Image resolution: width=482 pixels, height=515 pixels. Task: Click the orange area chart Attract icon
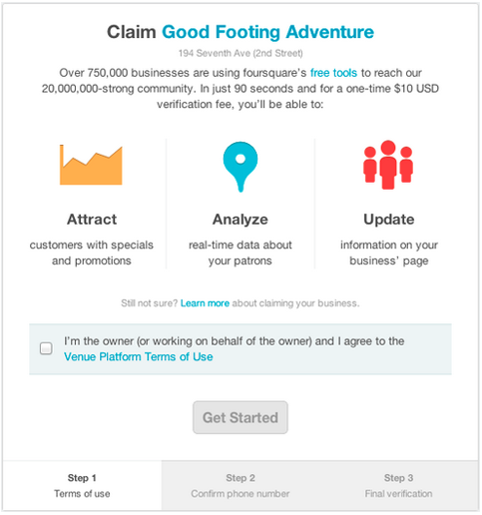click(x=91, y=165)
